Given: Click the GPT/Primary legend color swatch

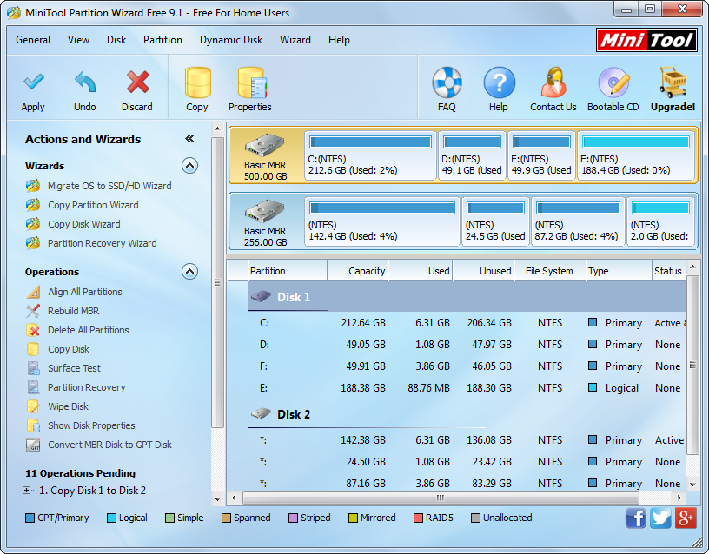Looking at the screenshot, I should pyautogui.click(x=30, y=518).
